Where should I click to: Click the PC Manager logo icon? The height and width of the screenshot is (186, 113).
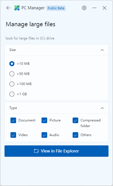[17, 8]
